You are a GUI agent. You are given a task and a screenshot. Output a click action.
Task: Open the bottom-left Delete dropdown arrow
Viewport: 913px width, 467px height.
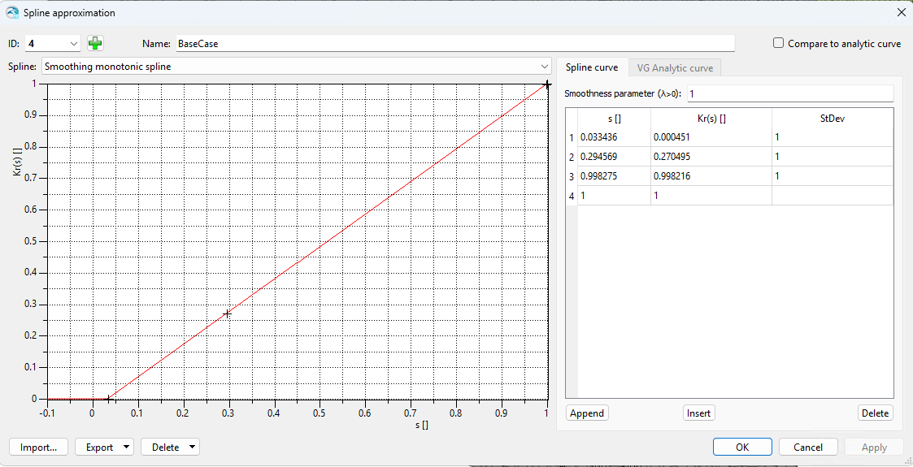(192, 447)
